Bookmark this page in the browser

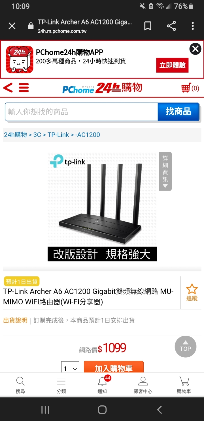point(148,26)
